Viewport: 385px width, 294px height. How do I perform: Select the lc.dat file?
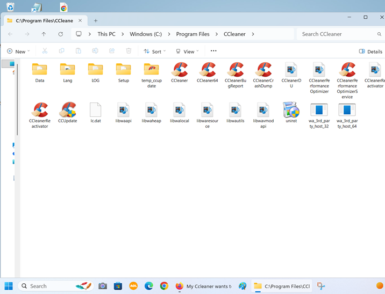(96, 110)
